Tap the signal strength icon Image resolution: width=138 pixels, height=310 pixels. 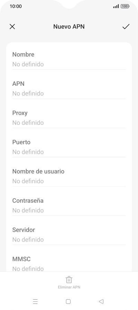pyautogui.click(x=116, y=6)
